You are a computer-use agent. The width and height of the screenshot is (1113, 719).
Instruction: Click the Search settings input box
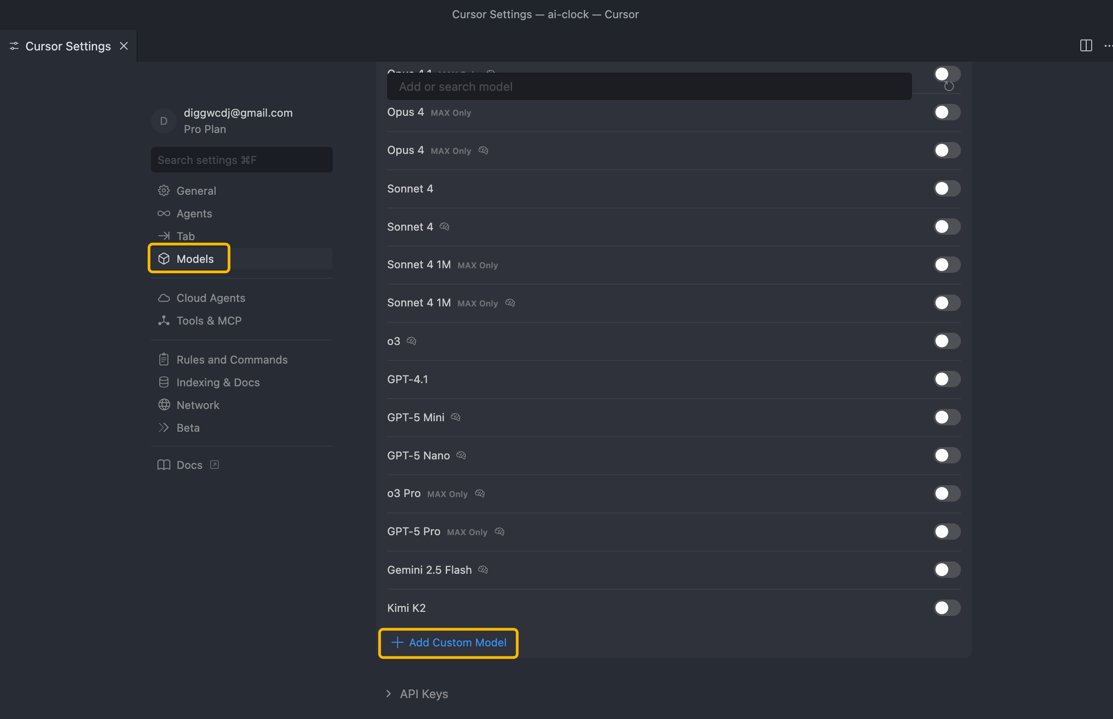click(x=241, y=160)
